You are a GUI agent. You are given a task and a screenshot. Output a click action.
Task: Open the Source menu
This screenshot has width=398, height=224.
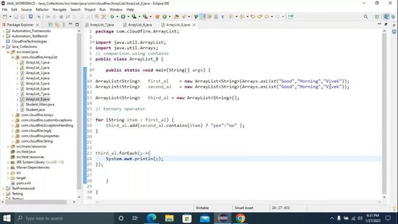[26, 10]
